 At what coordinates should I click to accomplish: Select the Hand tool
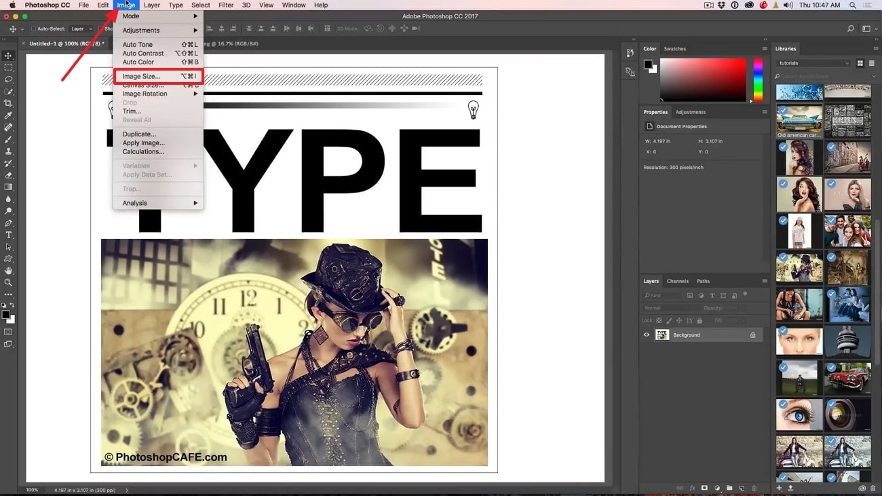click(9, 271)
